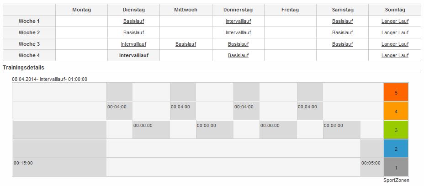The height and width of the screenshot is (186, 424).
Task: Open Woche 3 Mittwoch Basislauf
Action: pos(185,44)
